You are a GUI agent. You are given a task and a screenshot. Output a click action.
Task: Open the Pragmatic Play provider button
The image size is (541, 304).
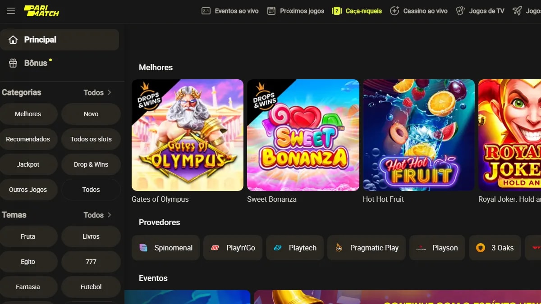[367, 248]
